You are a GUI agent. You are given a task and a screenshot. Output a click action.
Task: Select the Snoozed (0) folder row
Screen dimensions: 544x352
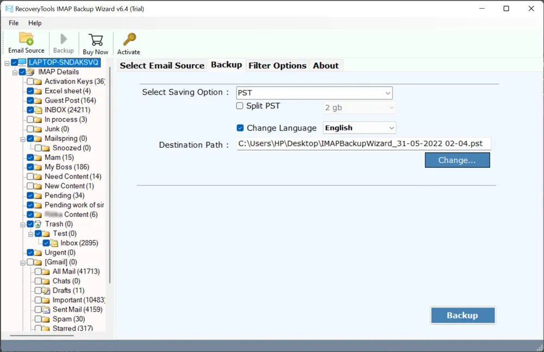(x=71, y=148)
